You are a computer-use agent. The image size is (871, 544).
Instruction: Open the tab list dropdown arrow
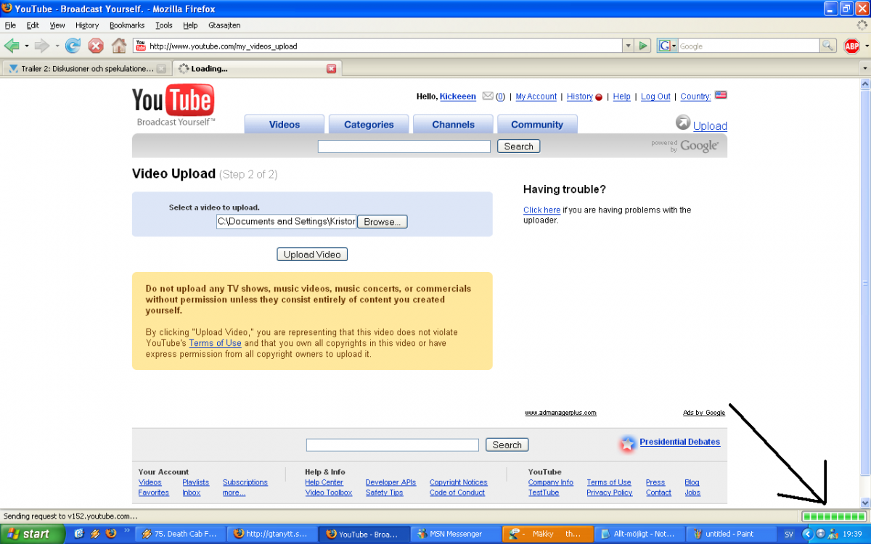click(864, 68)
